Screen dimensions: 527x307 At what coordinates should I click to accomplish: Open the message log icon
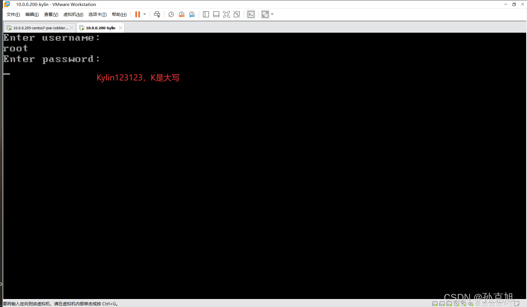517,304
